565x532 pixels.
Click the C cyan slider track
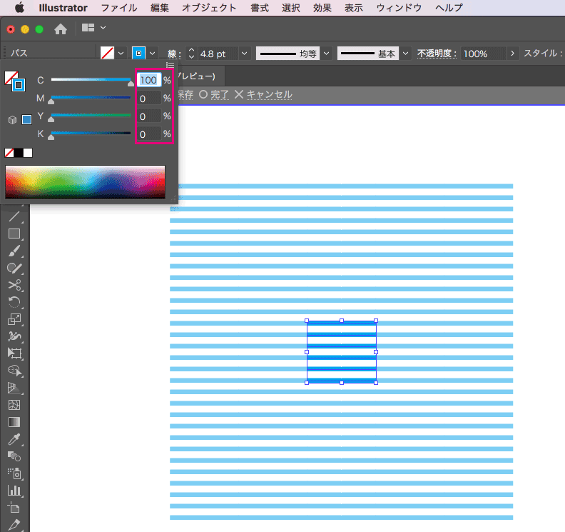(91, 79)
